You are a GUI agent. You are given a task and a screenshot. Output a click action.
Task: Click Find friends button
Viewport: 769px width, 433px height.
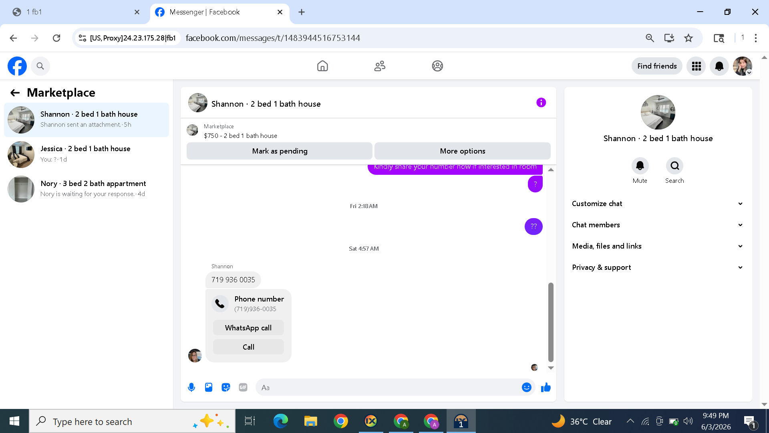point(657,66)
